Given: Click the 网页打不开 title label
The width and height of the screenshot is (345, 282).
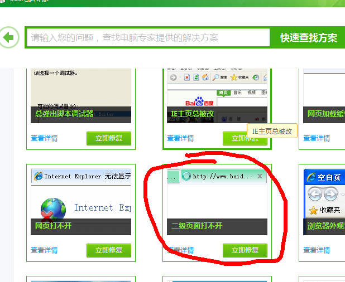Looking at the screenshot, I should pos(53,226).
